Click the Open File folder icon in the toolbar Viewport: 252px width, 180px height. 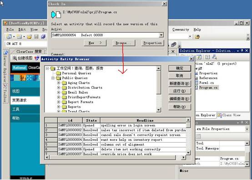(29, 37)
